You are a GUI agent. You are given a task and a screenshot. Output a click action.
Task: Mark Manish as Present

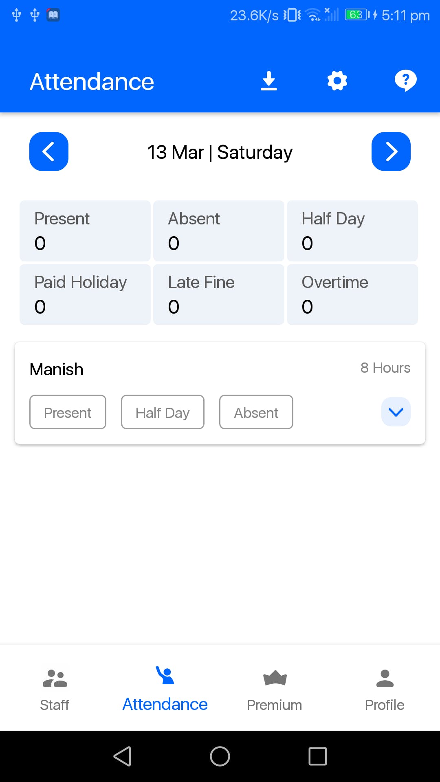tap(68, 412)
